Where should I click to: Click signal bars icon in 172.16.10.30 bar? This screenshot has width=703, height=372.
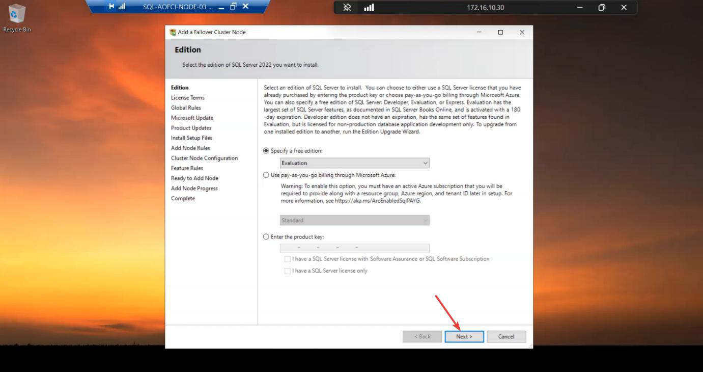pos(369,8)
